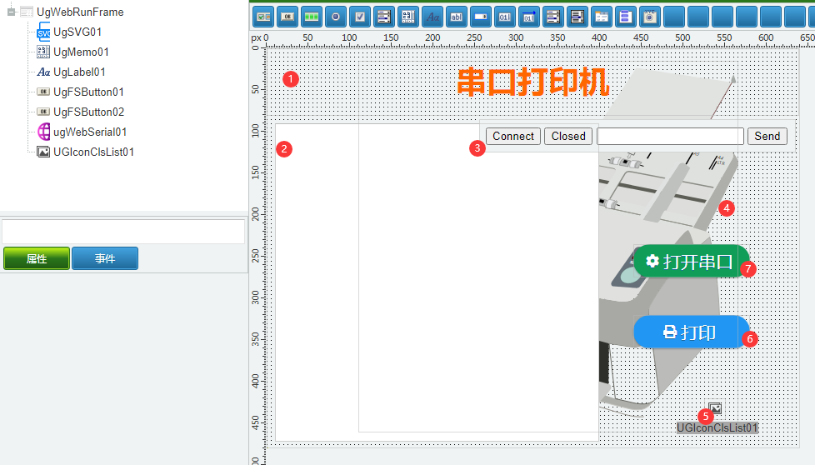Select the radio button component tool

pos(336,17)
